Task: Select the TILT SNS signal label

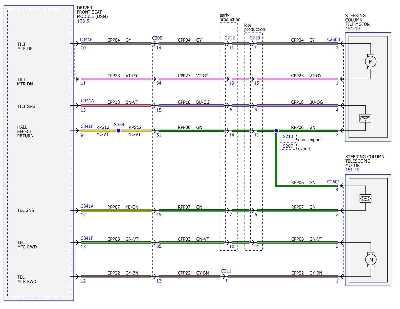Action: [x=26, y=106]
